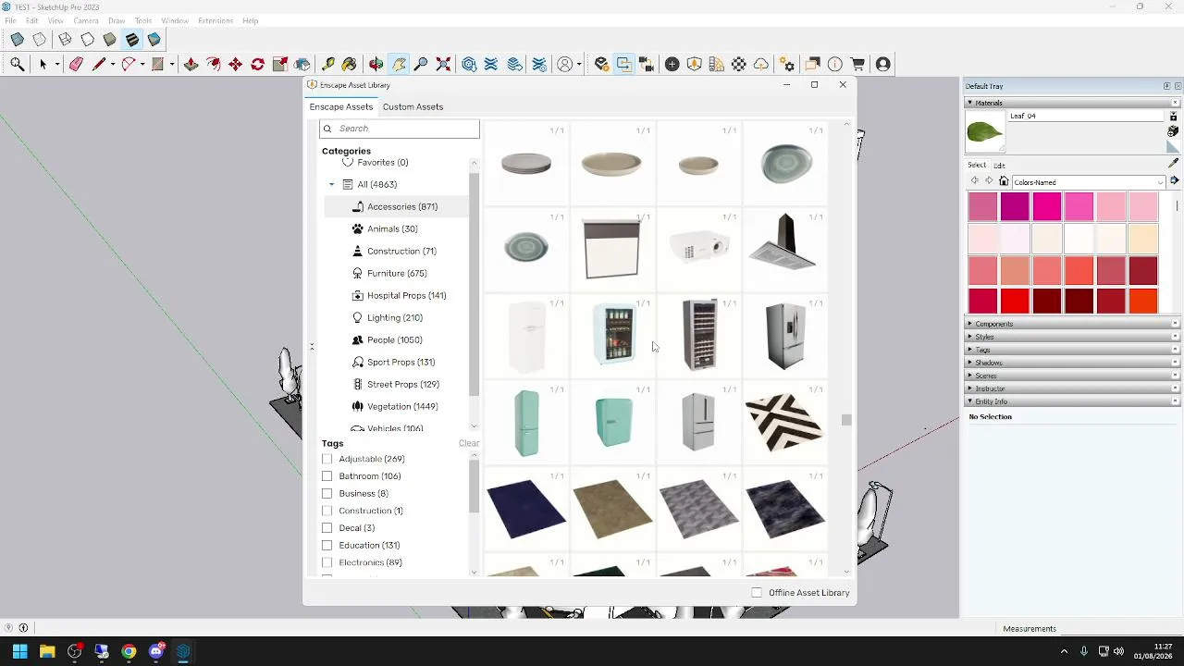This screenshot has width=1184, height=666.
Task: Check the Construction tag filter
Action: point(327,511)
